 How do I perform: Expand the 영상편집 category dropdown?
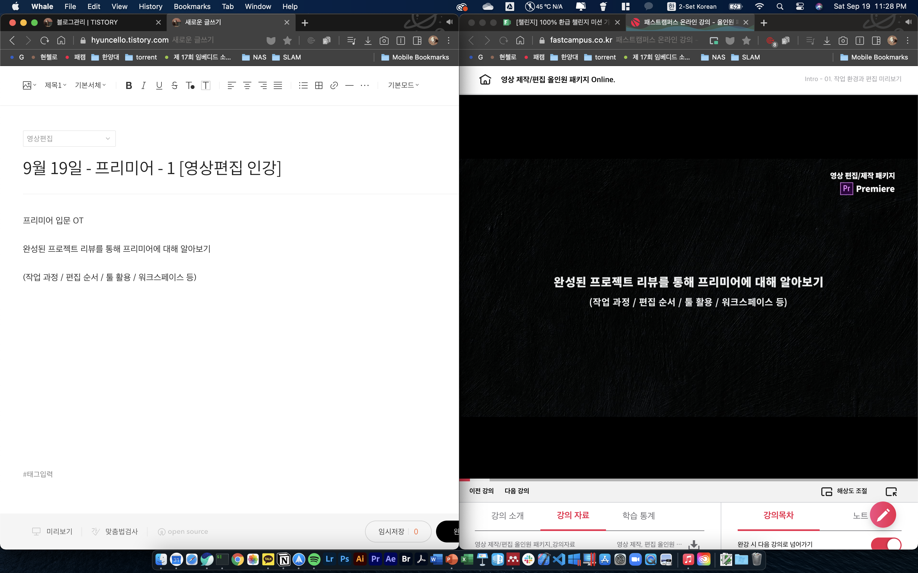(x=69, y=139)
